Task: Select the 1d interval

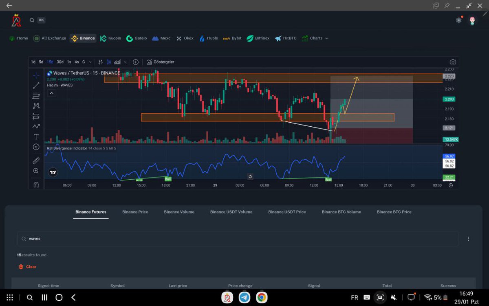Action: 33,62
